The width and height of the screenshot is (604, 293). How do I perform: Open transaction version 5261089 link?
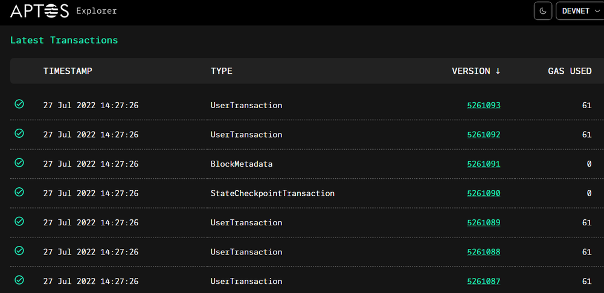coord(484,222)
